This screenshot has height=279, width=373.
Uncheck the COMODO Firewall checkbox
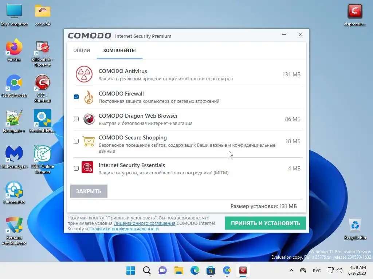[76, 97]
